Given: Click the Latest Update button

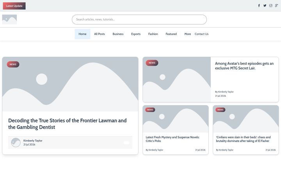Looking at the screenshot, I should point(14,6).
